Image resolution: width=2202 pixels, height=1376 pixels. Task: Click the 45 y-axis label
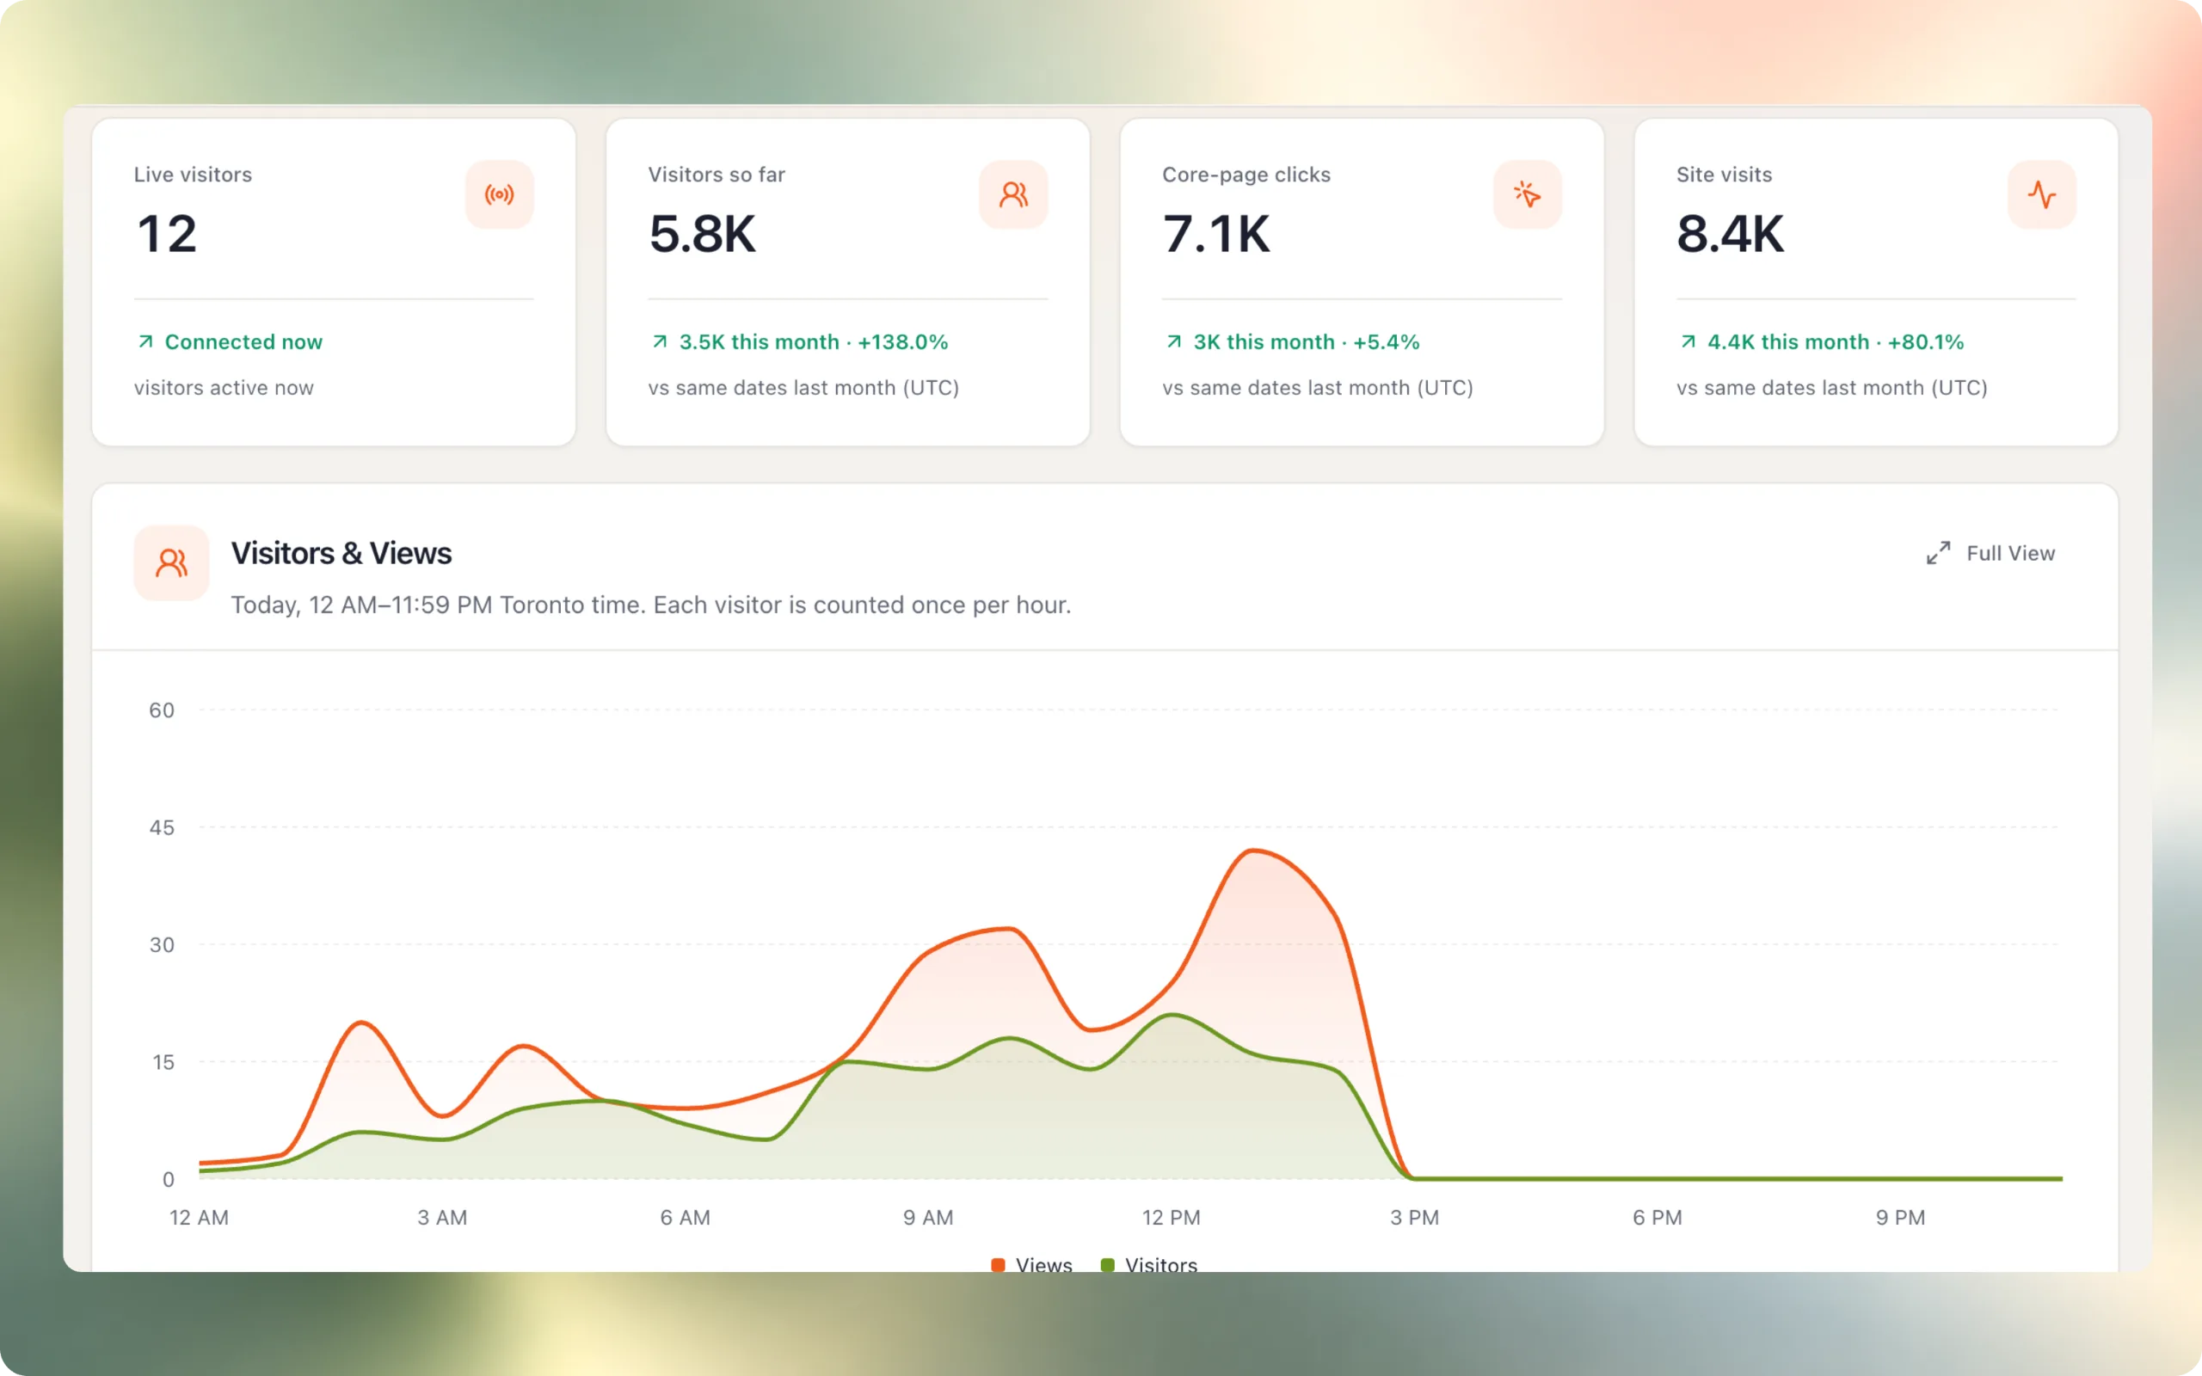162,828
